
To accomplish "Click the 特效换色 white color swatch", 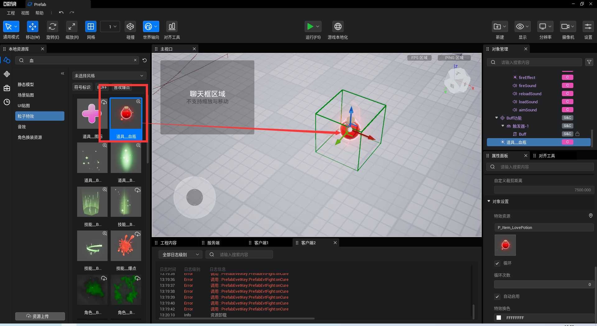I will (499, 318).
